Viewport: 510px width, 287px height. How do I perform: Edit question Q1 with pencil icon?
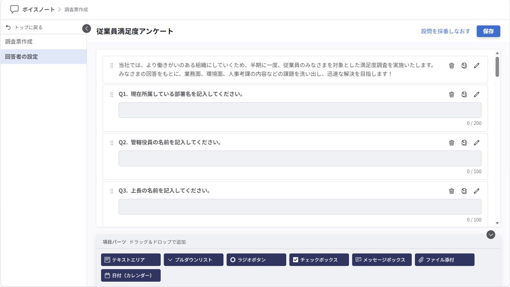476,94
